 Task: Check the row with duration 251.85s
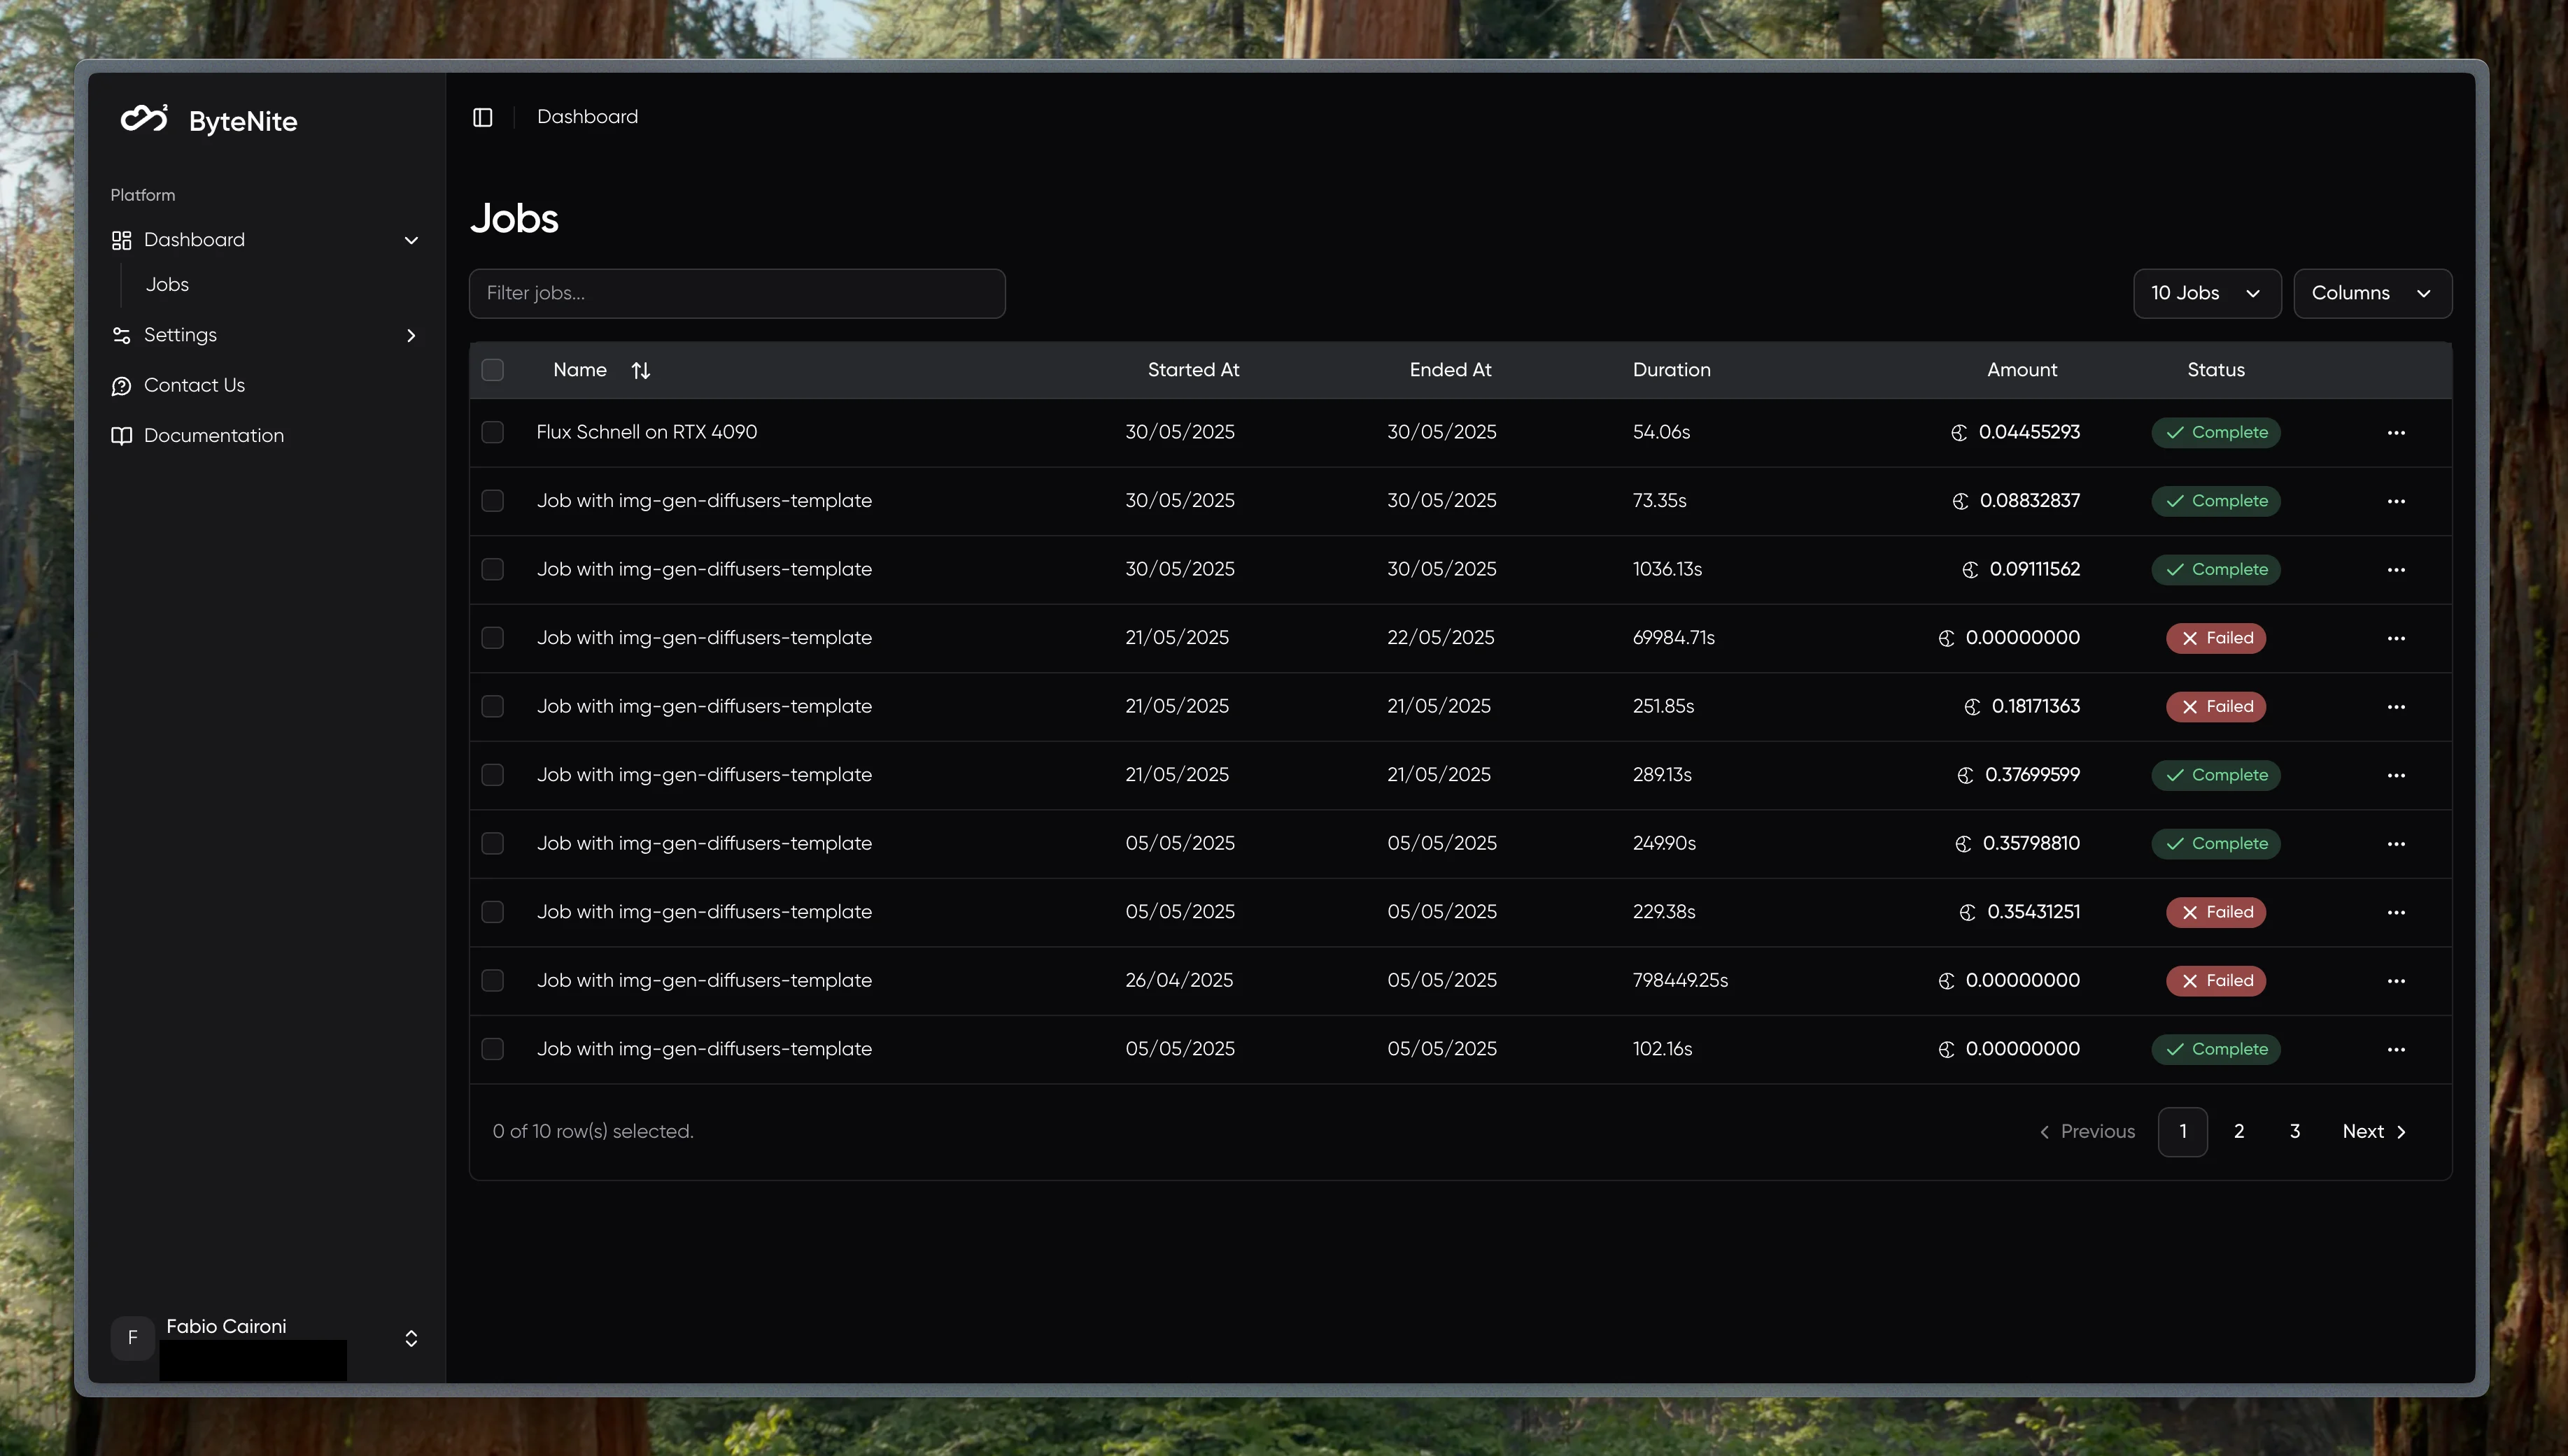pyautogui.click(x=492, y=706)
